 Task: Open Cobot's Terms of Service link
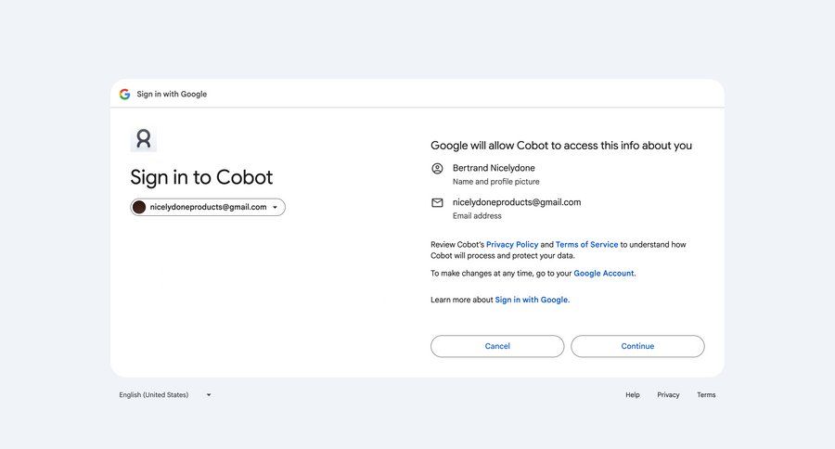pos(586,244)
